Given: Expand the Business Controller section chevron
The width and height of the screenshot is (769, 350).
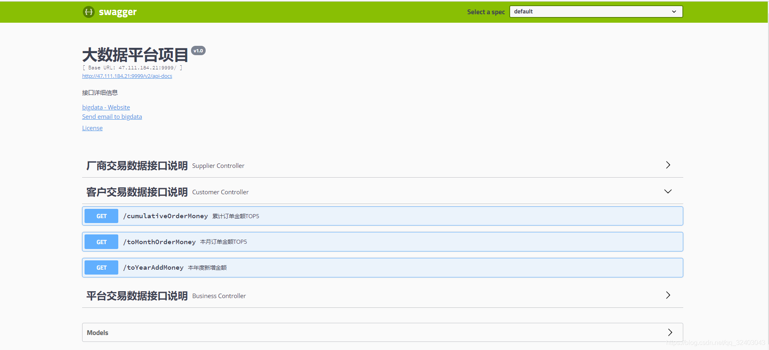Looking at the screenshot, I should pos(668,295).
